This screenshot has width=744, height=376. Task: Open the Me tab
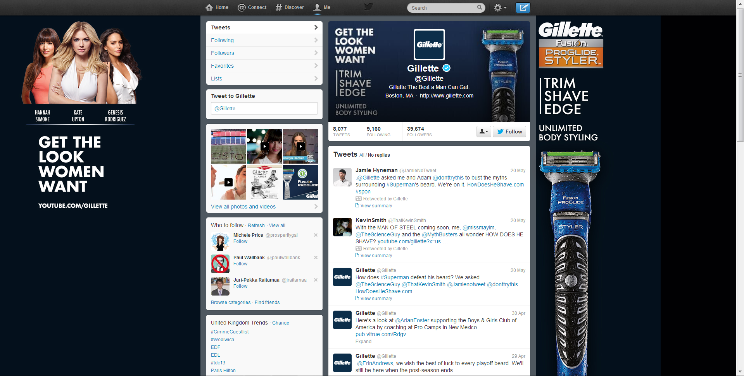322,7
